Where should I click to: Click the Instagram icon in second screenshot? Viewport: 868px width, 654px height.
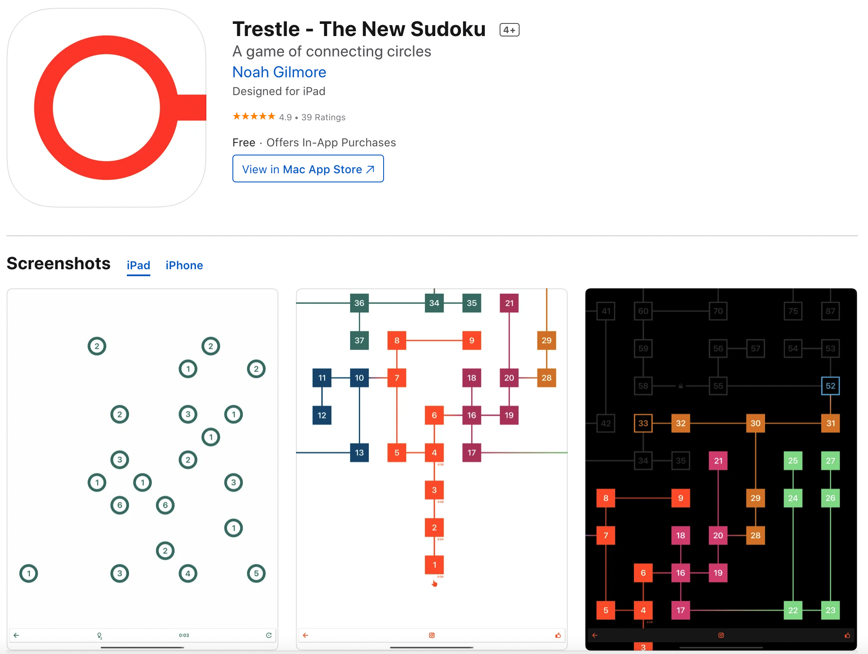pyautogui.click(x=432, y=635)
